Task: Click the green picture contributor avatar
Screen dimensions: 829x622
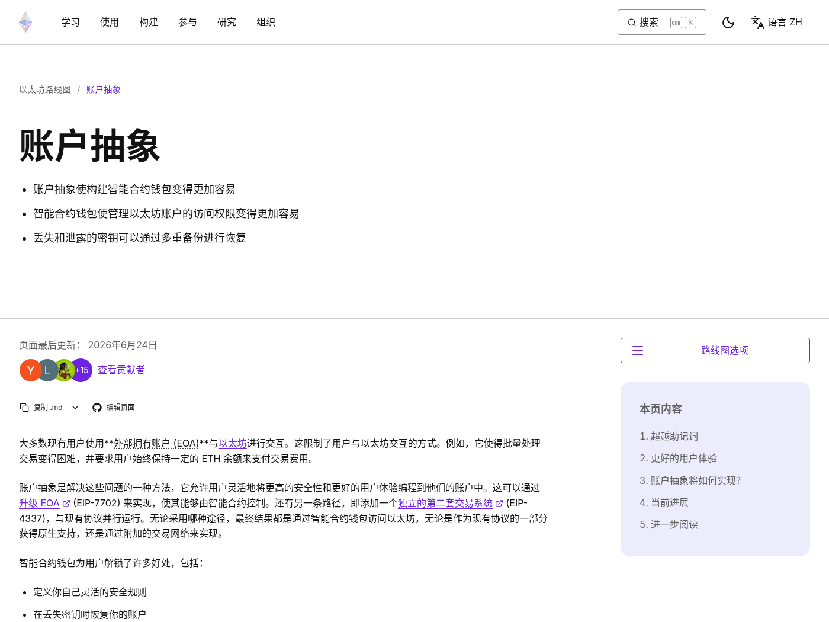Action: [x=64, y=370]
